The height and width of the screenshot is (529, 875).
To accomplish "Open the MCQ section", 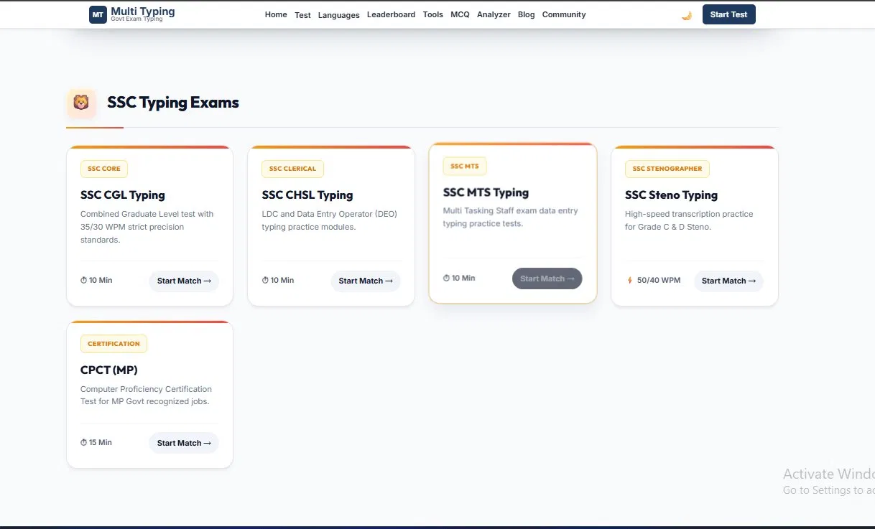I will 460,14.
